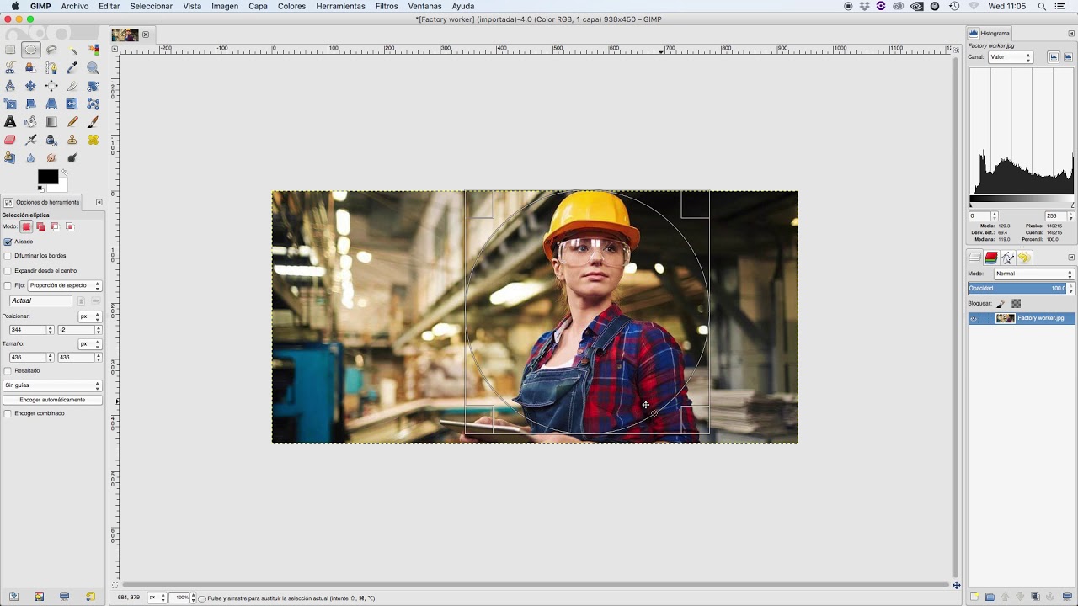Open the Capa menu
The image size is (1078, 606).
258,6
